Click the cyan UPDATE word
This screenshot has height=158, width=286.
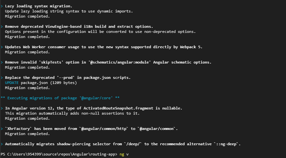12,83
